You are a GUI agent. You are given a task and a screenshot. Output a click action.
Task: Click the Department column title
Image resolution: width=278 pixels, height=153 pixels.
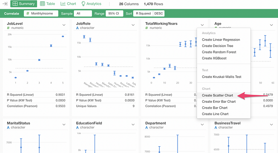click(156, 123)
